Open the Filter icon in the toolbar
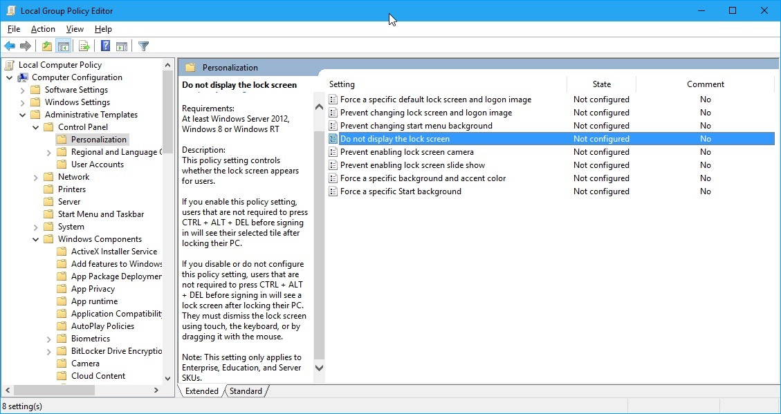Viewport: 781px width, 414px height. 143,46
